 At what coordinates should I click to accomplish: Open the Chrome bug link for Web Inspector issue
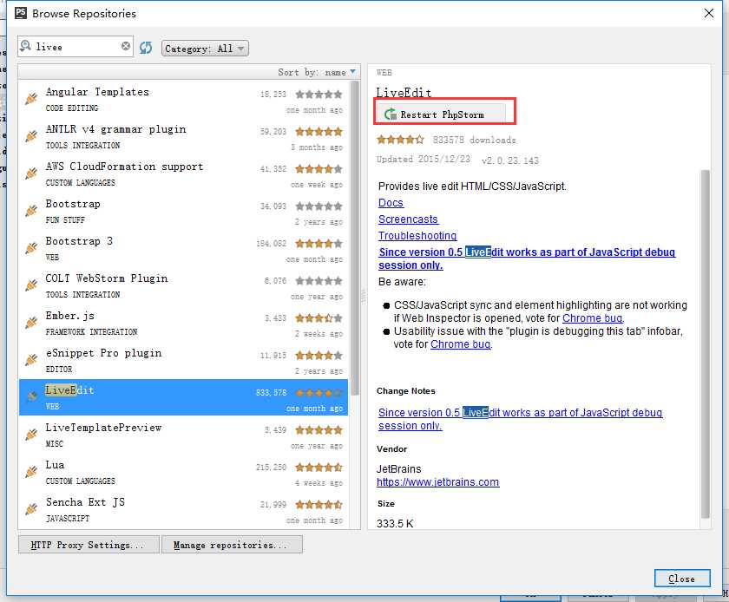point(592,318)
